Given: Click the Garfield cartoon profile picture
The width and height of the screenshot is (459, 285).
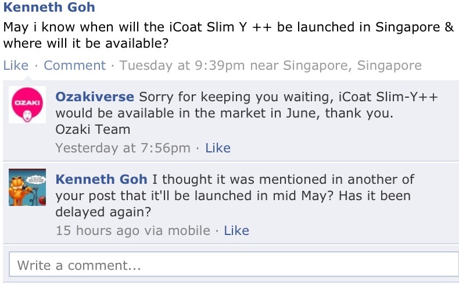Looking at the screenshot, I should click(27, 187).
